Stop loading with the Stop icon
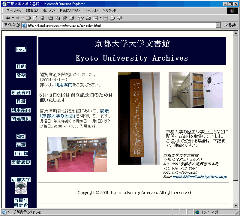This screenshot has width=240, height=216. [x=28, y=18]
